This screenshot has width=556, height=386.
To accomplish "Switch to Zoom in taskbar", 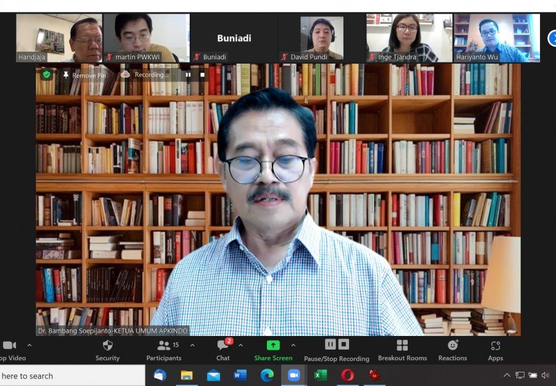I will coord(293,375).
